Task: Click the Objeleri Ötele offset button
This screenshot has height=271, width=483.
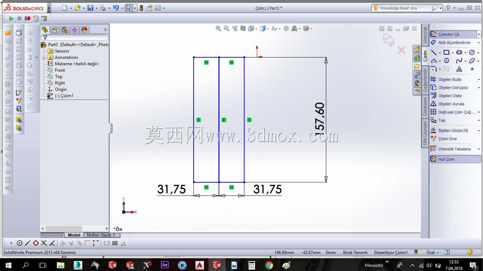Action: [x=446, y=96]
